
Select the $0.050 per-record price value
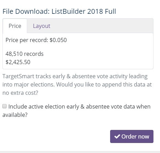[x=58, y=40]
